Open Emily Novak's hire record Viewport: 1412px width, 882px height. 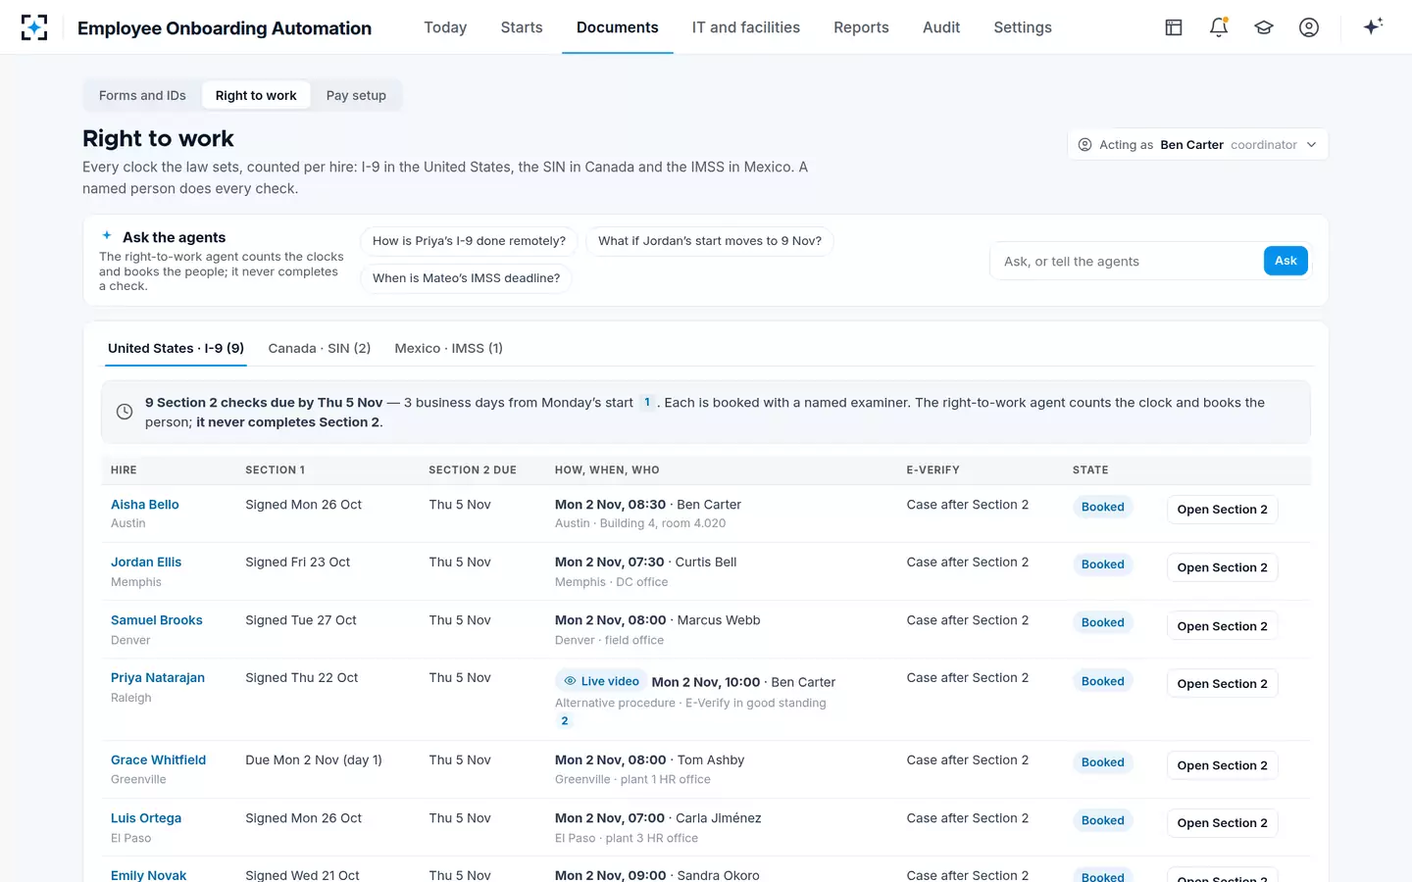pos(148,875)
